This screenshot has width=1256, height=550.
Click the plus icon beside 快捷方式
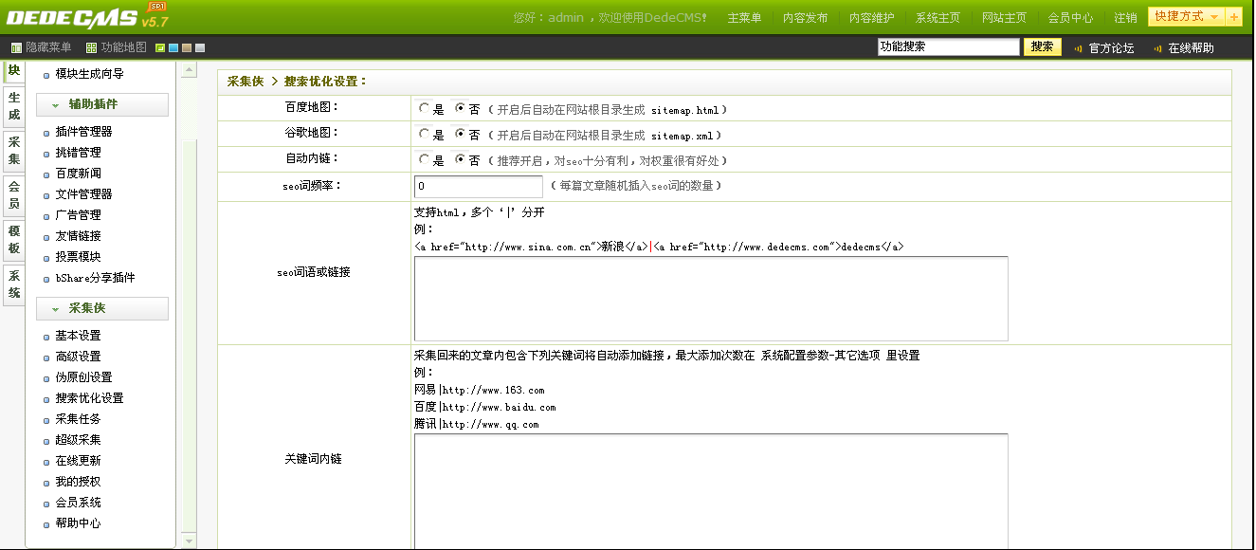pyautogui.click(x=1233, y=17)
